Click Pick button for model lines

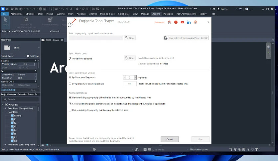tap(130, 58)
